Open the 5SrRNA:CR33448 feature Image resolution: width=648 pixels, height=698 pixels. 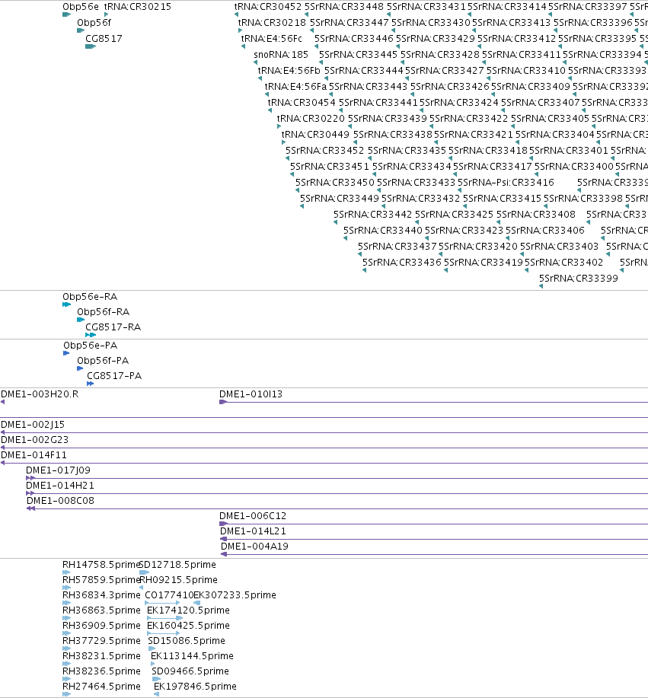click(344, 7)
